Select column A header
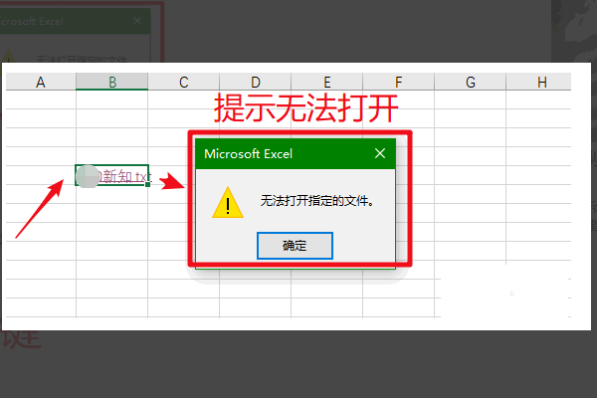This screenshot has width=597, height=398. pyautogui.click(x=41, y=82)
